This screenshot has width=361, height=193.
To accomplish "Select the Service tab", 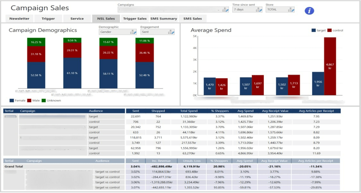I will tap(77, 19).
